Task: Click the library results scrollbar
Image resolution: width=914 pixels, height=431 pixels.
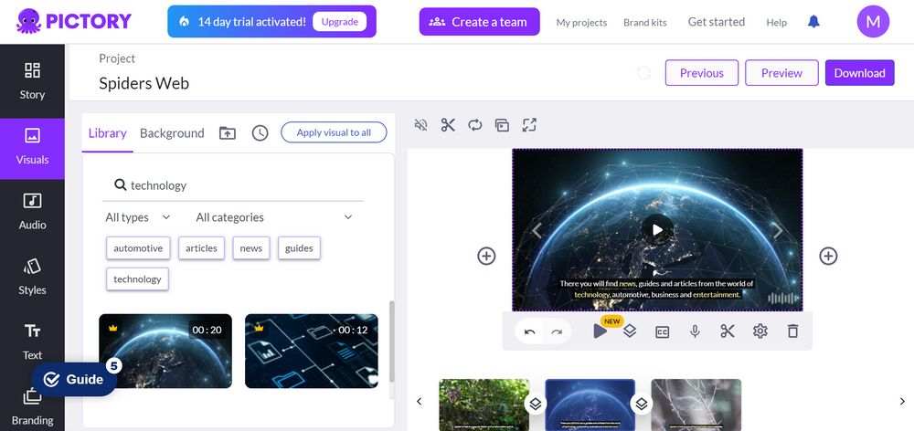Action: coord(392,342)
